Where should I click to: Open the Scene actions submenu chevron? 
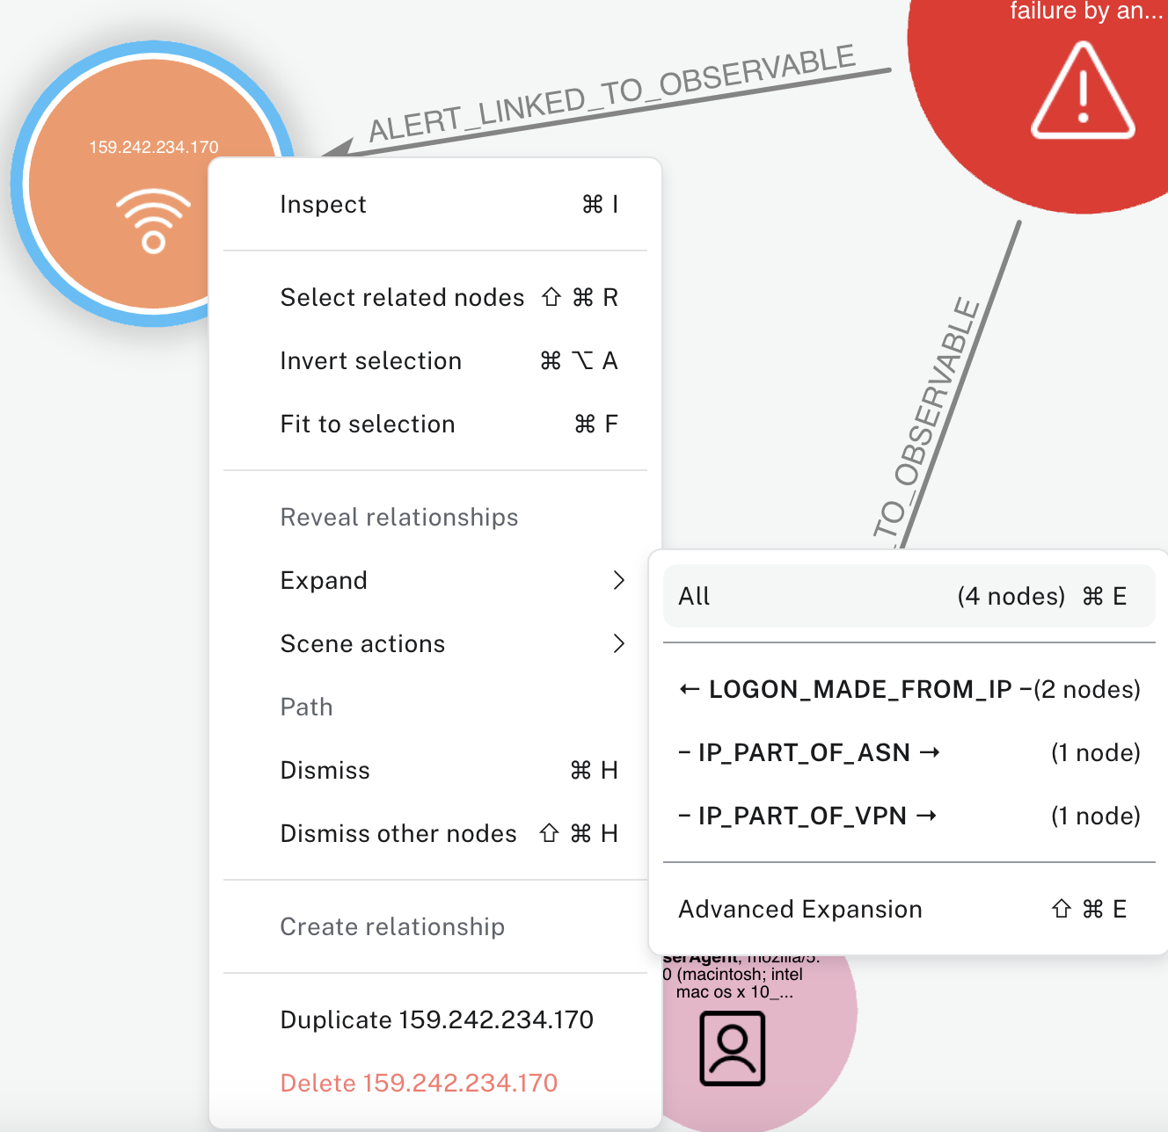point(620,643)
